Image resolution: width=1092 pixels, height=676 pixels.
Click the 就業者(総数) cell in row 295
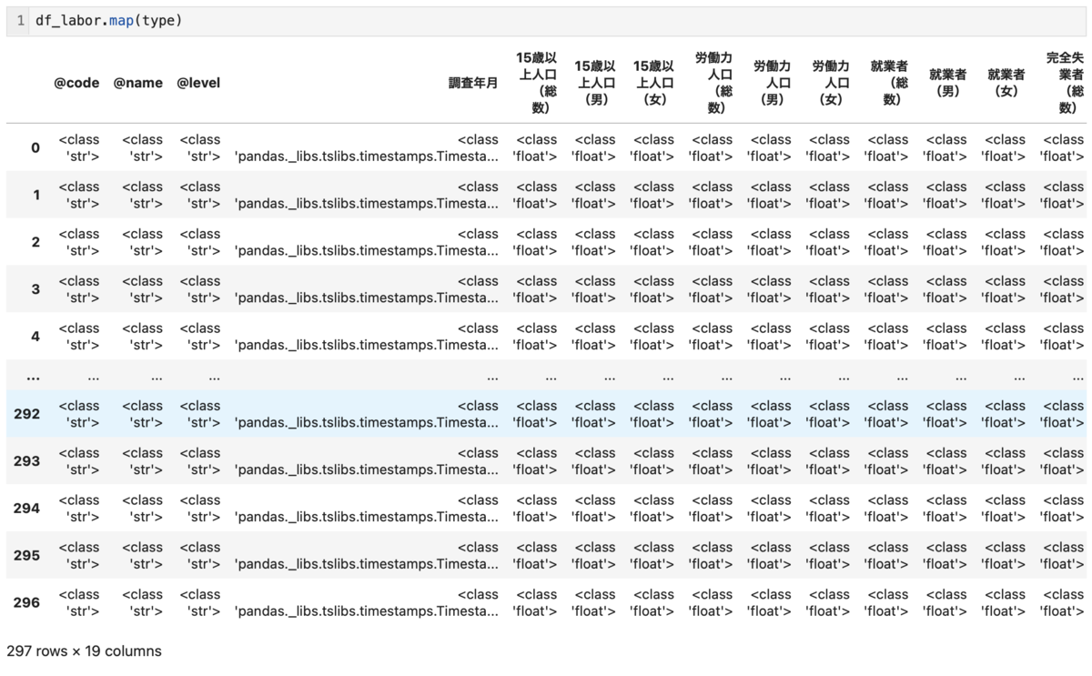[x=887, y=556]
